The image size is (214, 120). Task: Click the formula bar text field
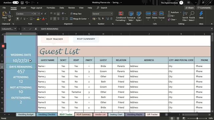tap(125, 29)
